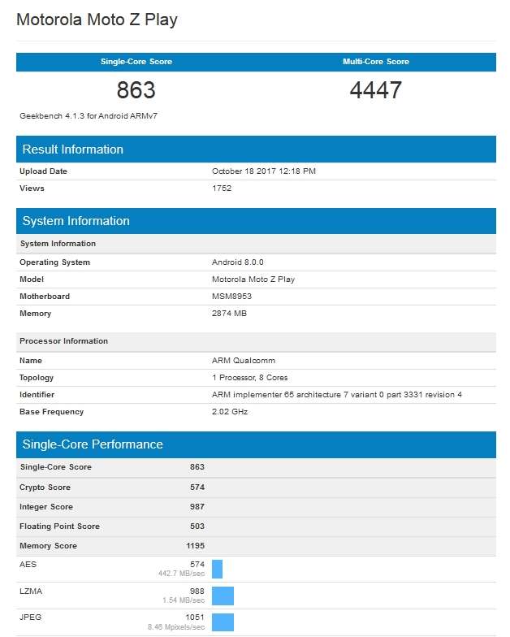The height and width of the screenshot is (637, 510).
Task: Click the Single-Core Performance section header
Action: 93,444
